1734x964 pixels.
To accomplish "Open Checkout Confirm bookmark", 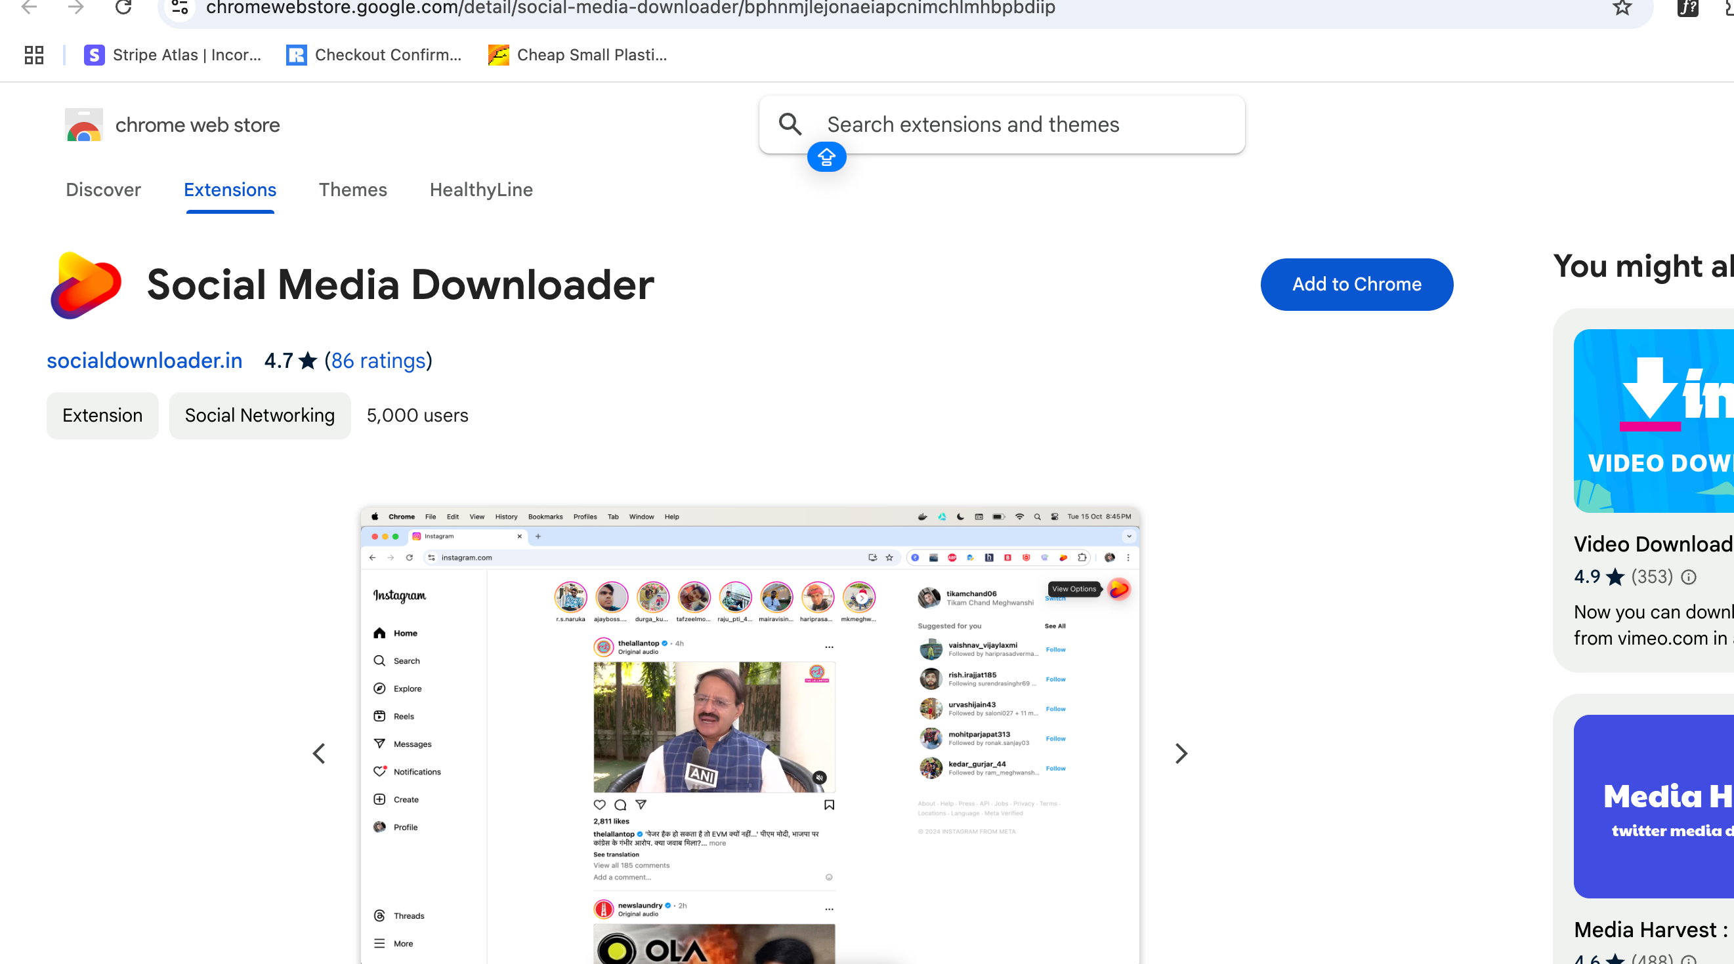I will click(374, 54).
